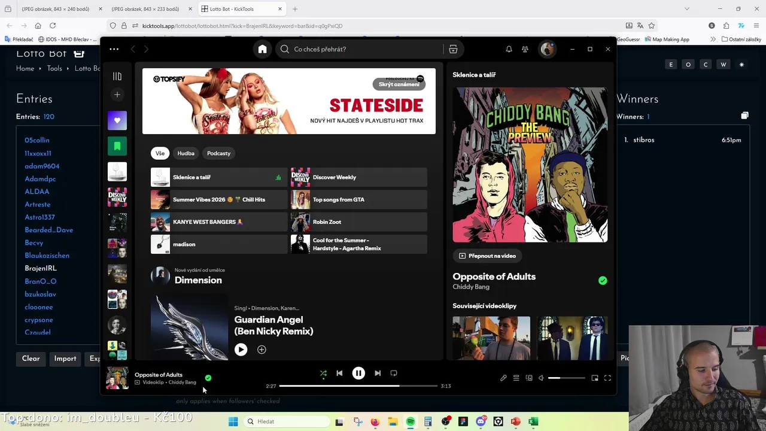This screenshot has height=431, width=766.
Task: Click now playing cover thumbnail in player
Action: 117,378
